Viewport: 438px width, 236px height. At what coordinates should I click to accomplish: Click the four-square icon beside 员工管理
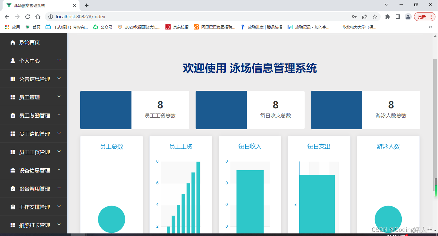pos(13,97)
